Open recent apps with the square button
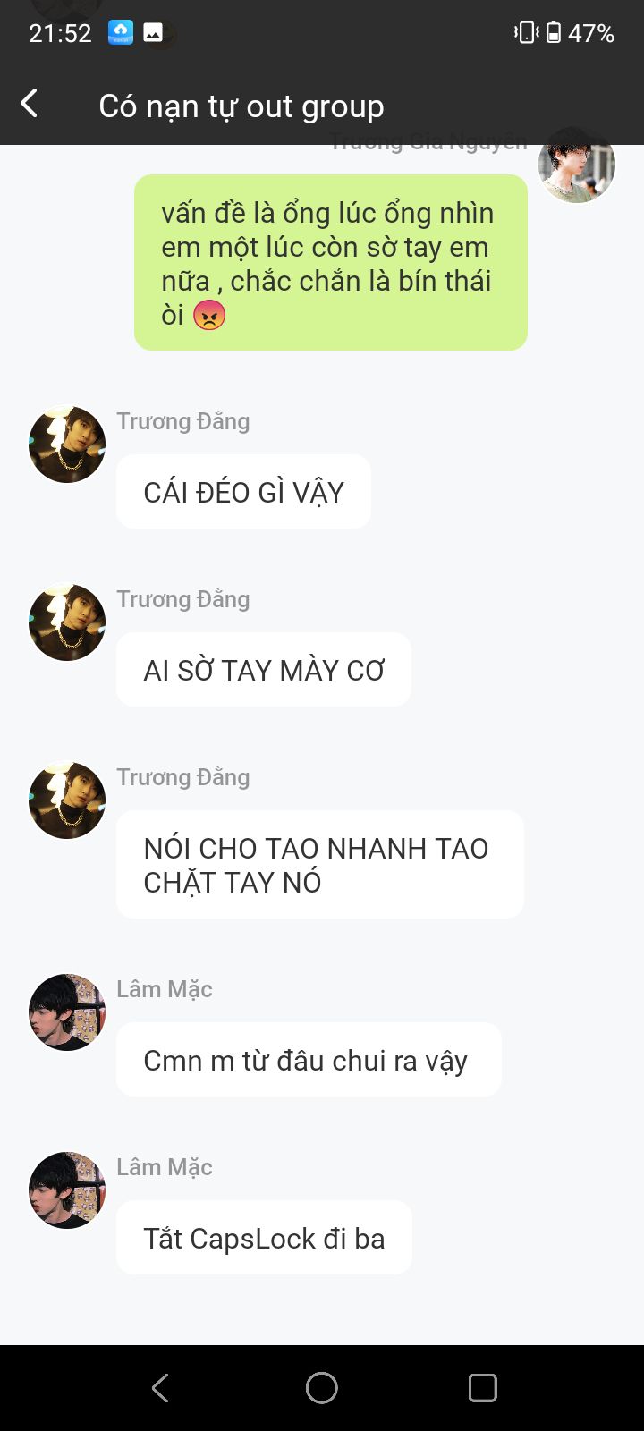 (x=483, y=1388)
